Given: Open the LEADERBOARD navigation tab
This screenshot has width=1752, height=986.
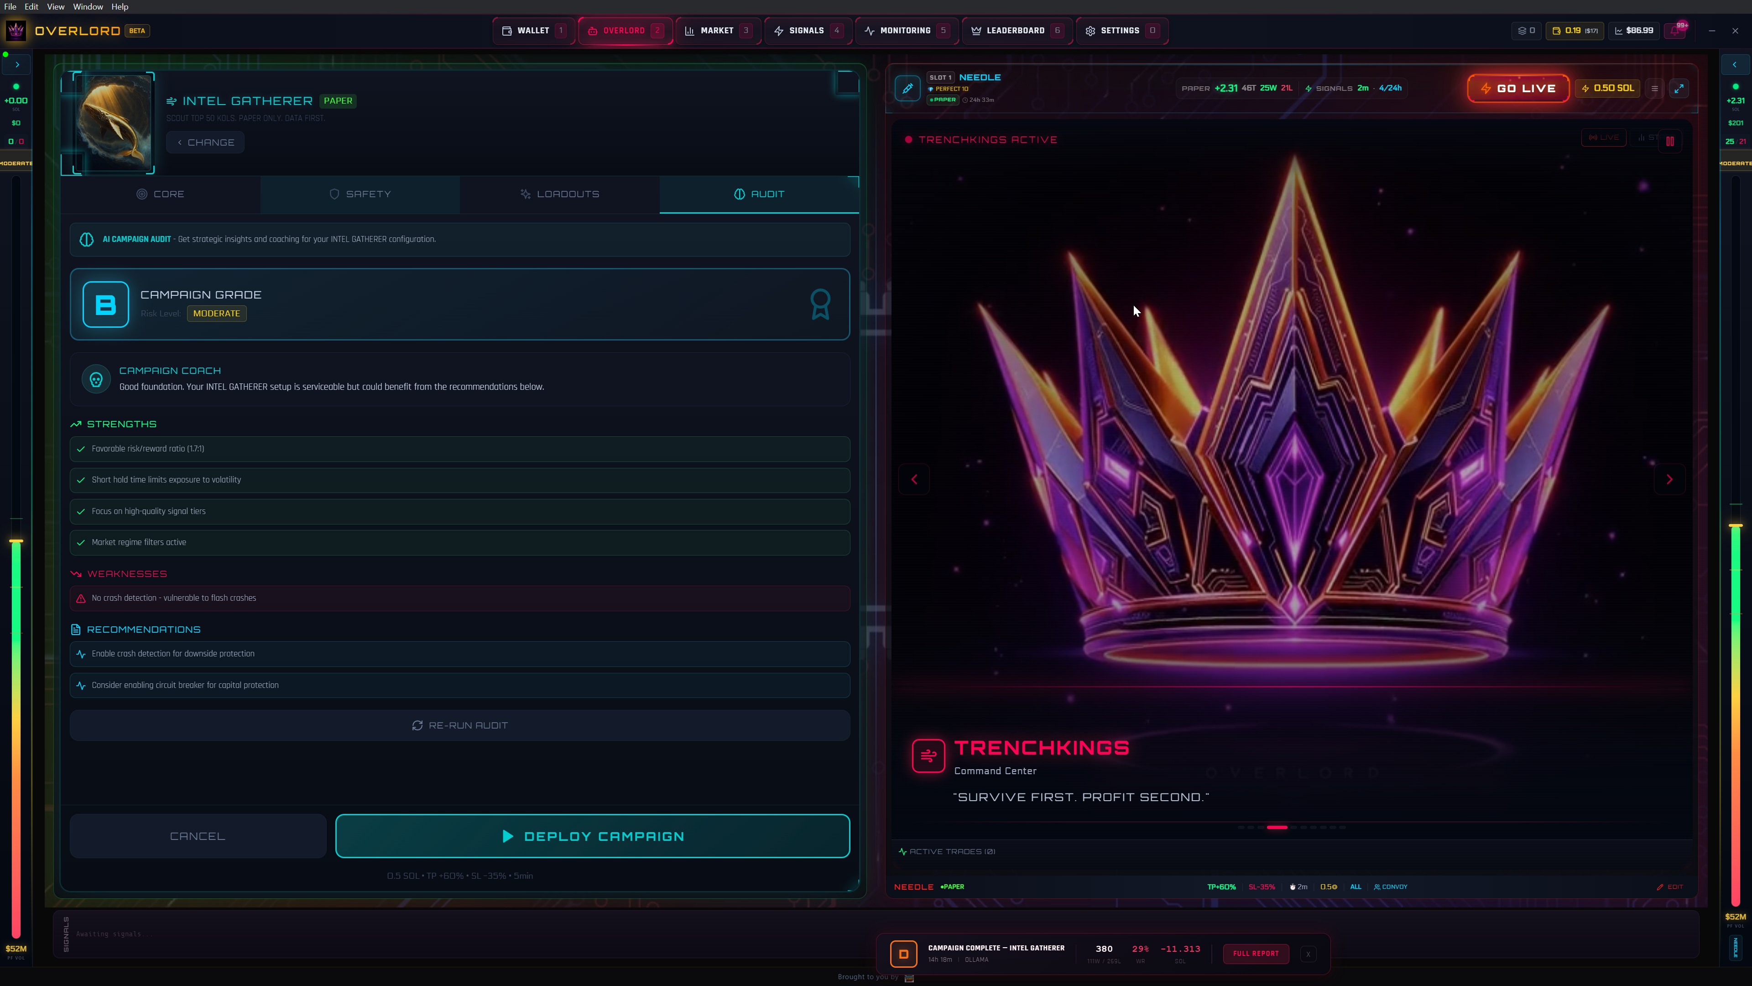Looking at the screenshot, I should tap(1016, 31).
